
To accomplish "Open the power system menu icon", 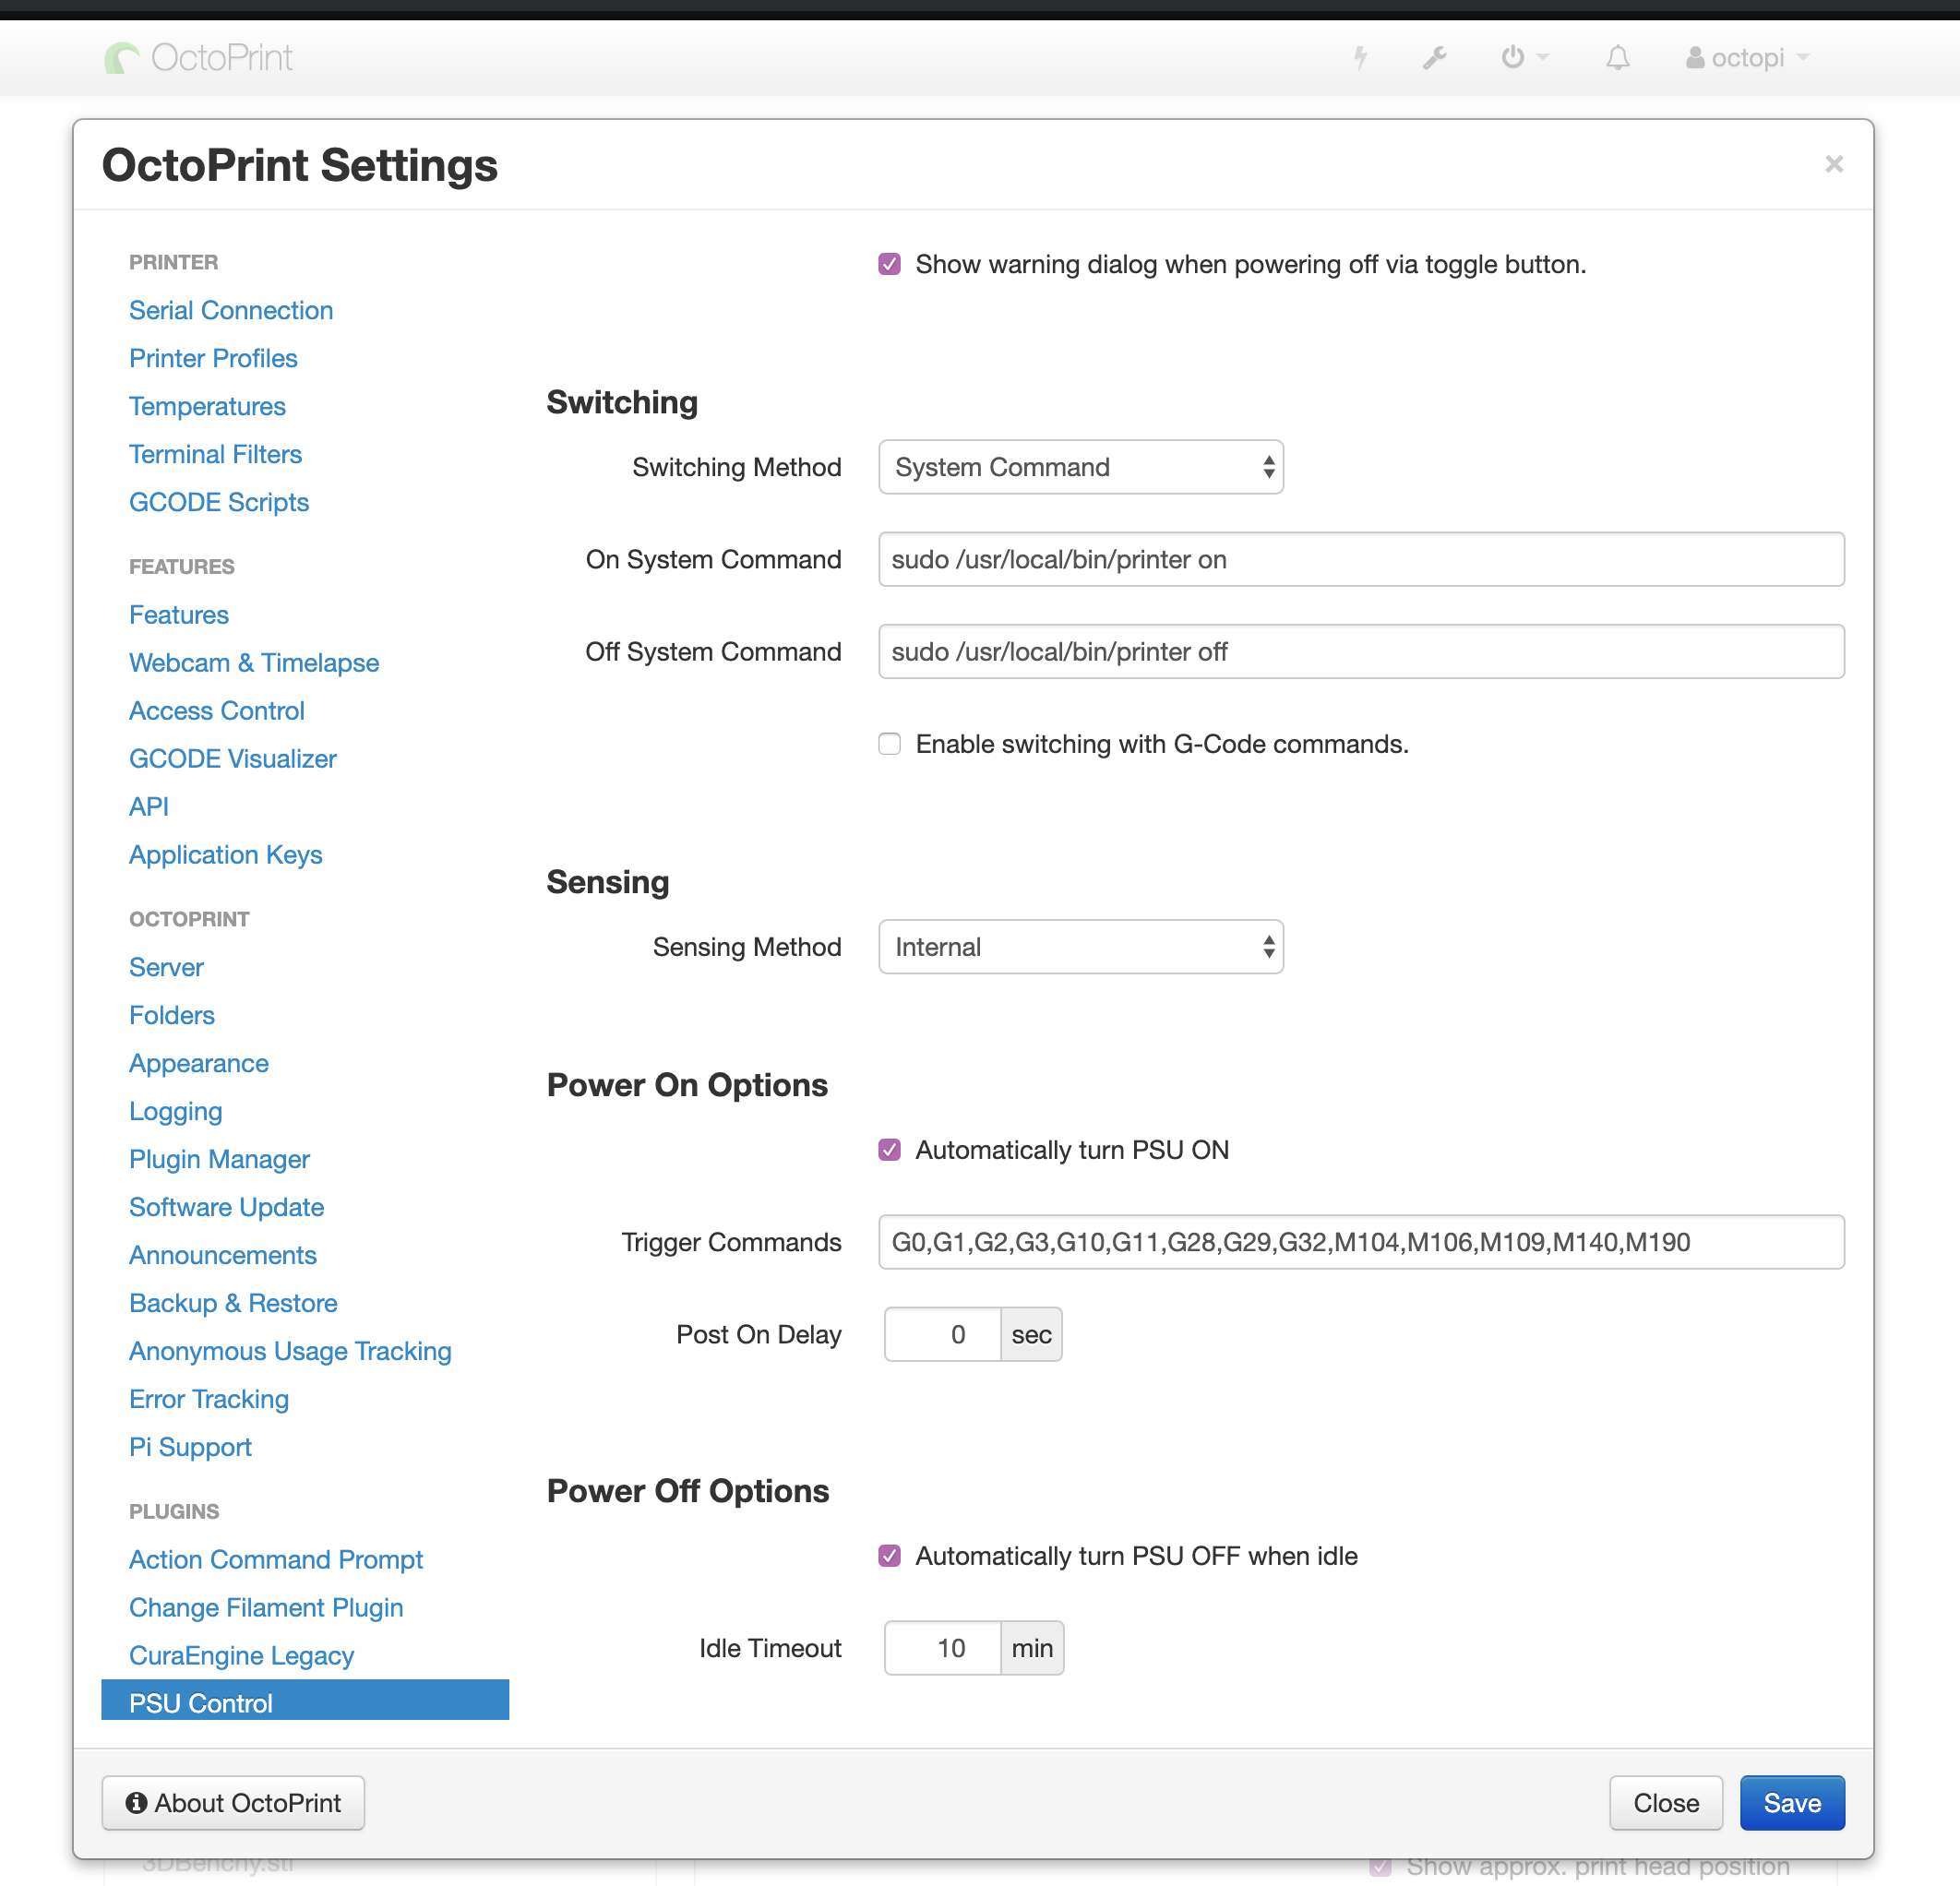I will coord(1524,57).
